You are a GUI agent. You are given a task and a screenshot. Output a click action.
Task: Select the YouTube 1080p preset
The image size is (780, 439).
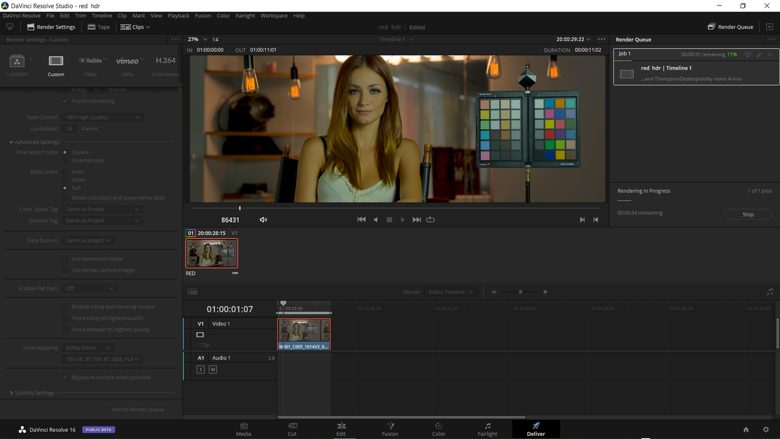click(91, 65)
